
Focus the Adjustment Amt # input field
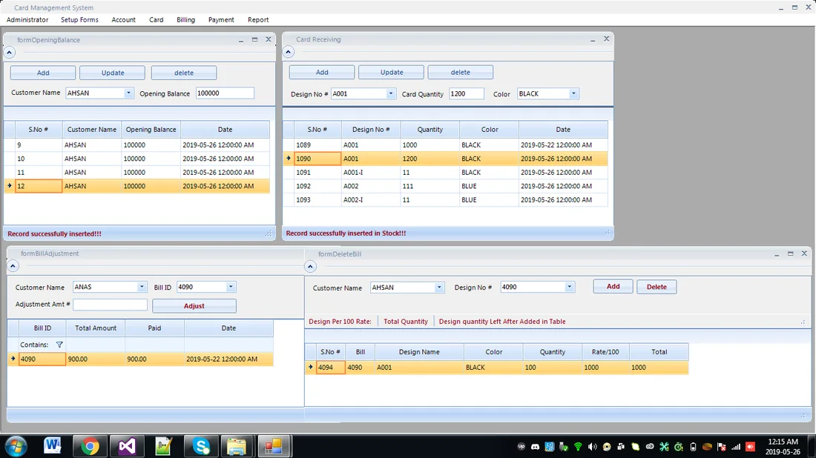[111, 305]
